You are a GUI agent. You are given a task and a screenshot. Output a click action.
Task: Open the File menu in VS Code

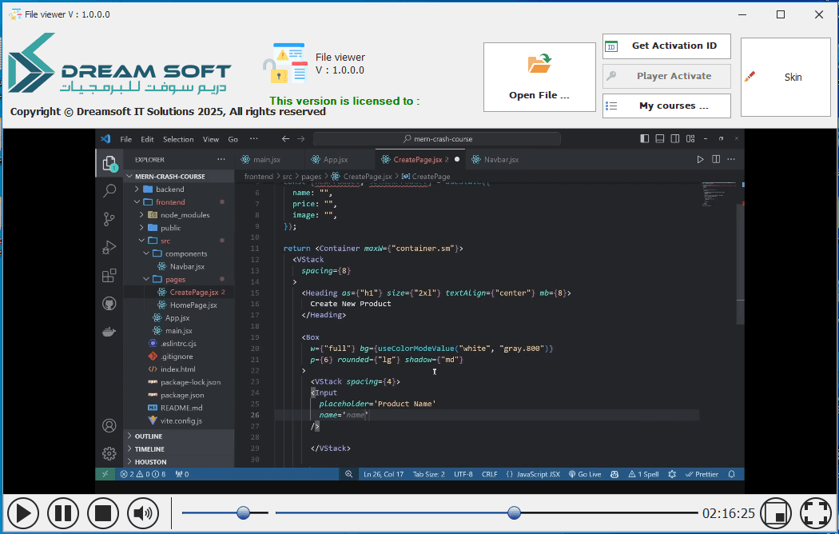coord(125,139)
